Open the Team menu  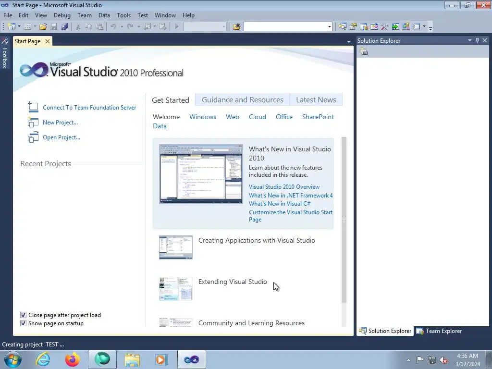[x=85, y=15]
